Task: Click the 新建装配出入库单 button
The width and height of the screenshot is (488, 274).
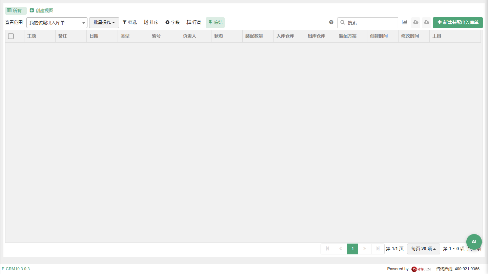Action: click(458, 22)
